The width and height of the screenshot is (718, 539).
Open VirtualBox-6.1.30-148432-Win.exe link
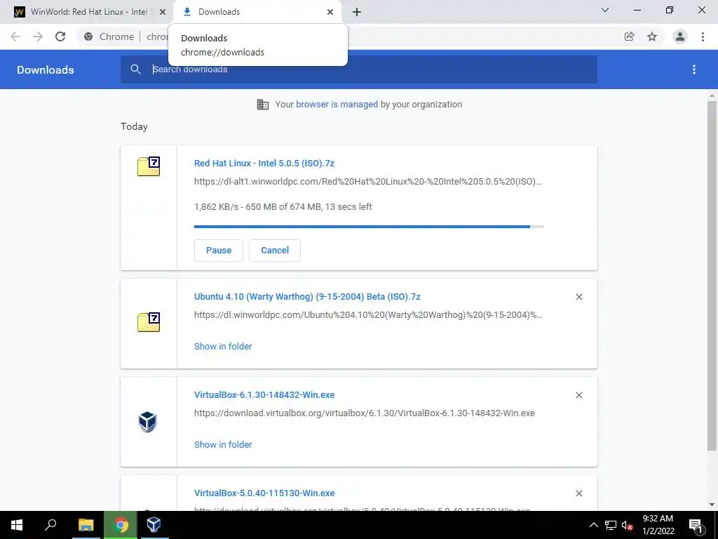264,394
